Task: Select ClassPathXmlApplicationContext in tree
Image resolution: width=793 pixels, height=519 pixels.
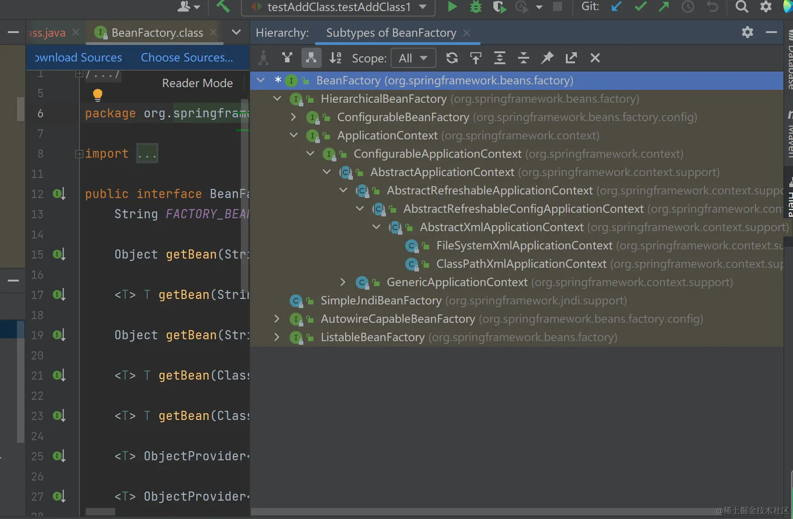Action: click(521, 264)
